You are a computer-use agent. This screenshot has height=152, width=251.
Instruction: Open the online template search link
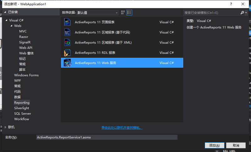[122, 128]
